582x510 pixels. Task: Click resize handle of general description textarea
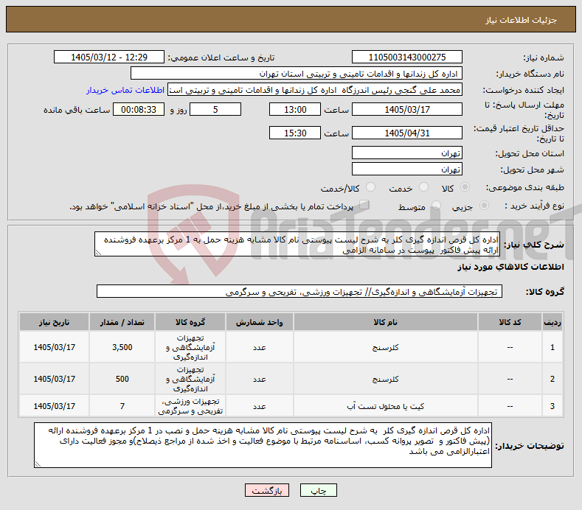point(98,253)
